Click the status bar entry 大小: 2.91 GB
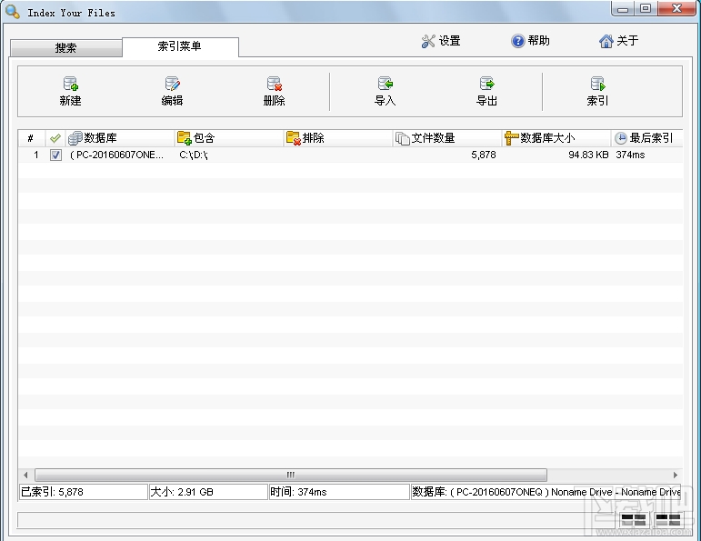Screen dimensions: 701x541 [x=208, y=492]
